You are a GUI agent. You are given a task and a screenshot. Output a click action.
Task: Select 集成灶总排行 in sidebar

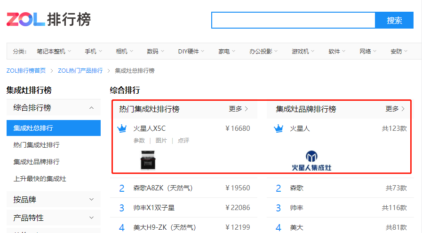[54, 128]
